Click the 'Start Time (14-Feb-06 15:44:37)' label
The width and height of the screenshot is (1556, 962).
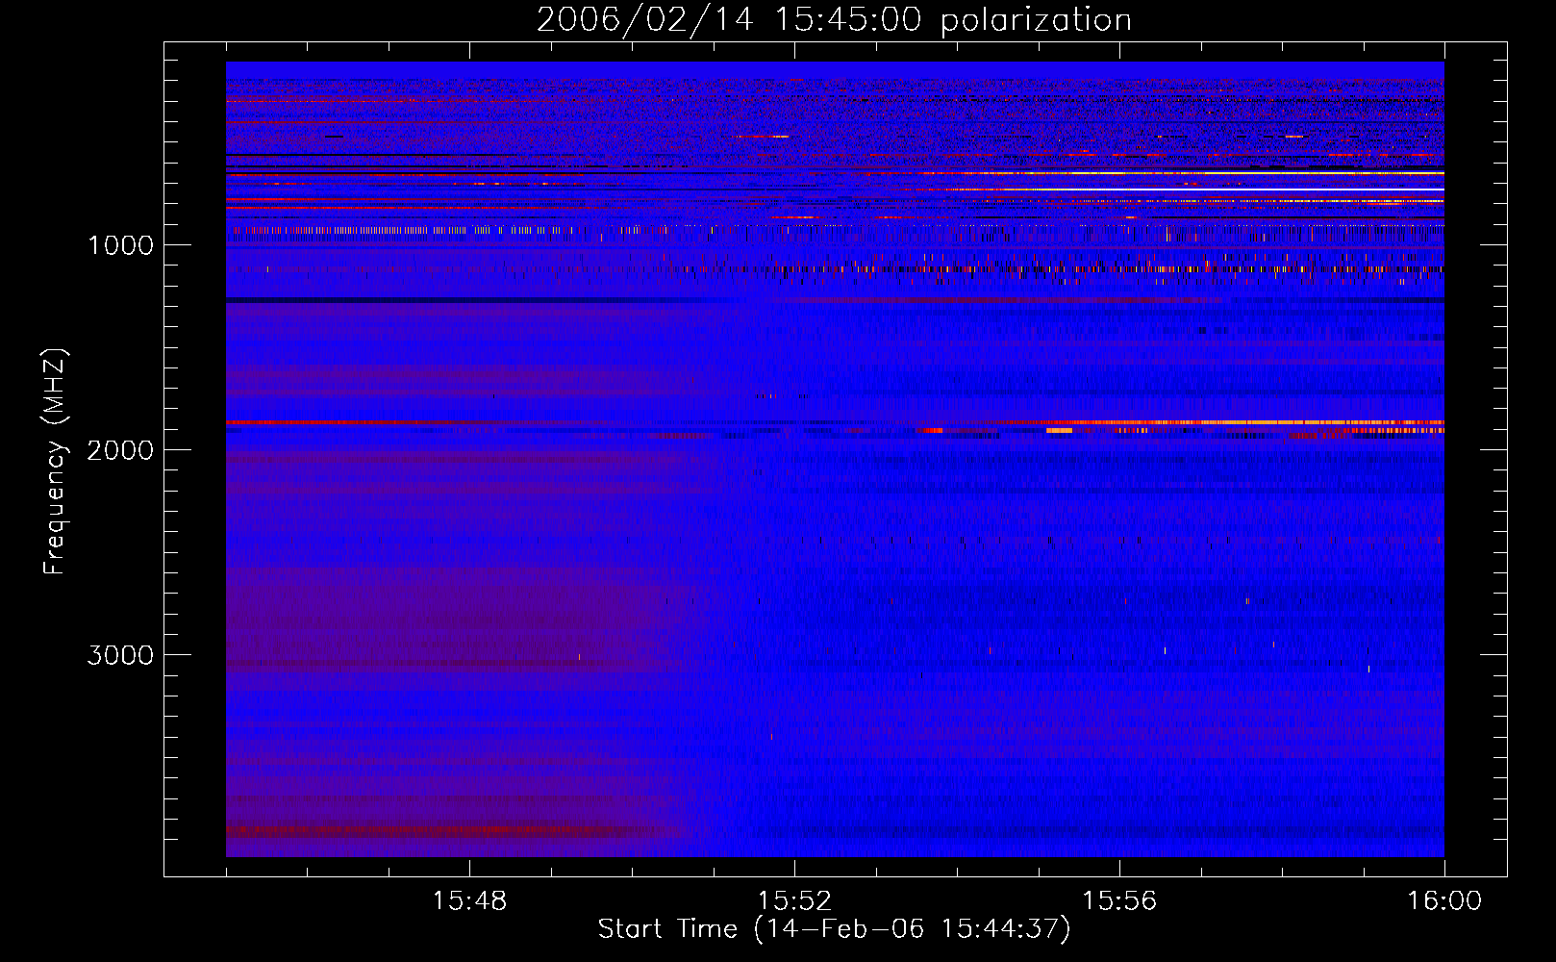834,929
